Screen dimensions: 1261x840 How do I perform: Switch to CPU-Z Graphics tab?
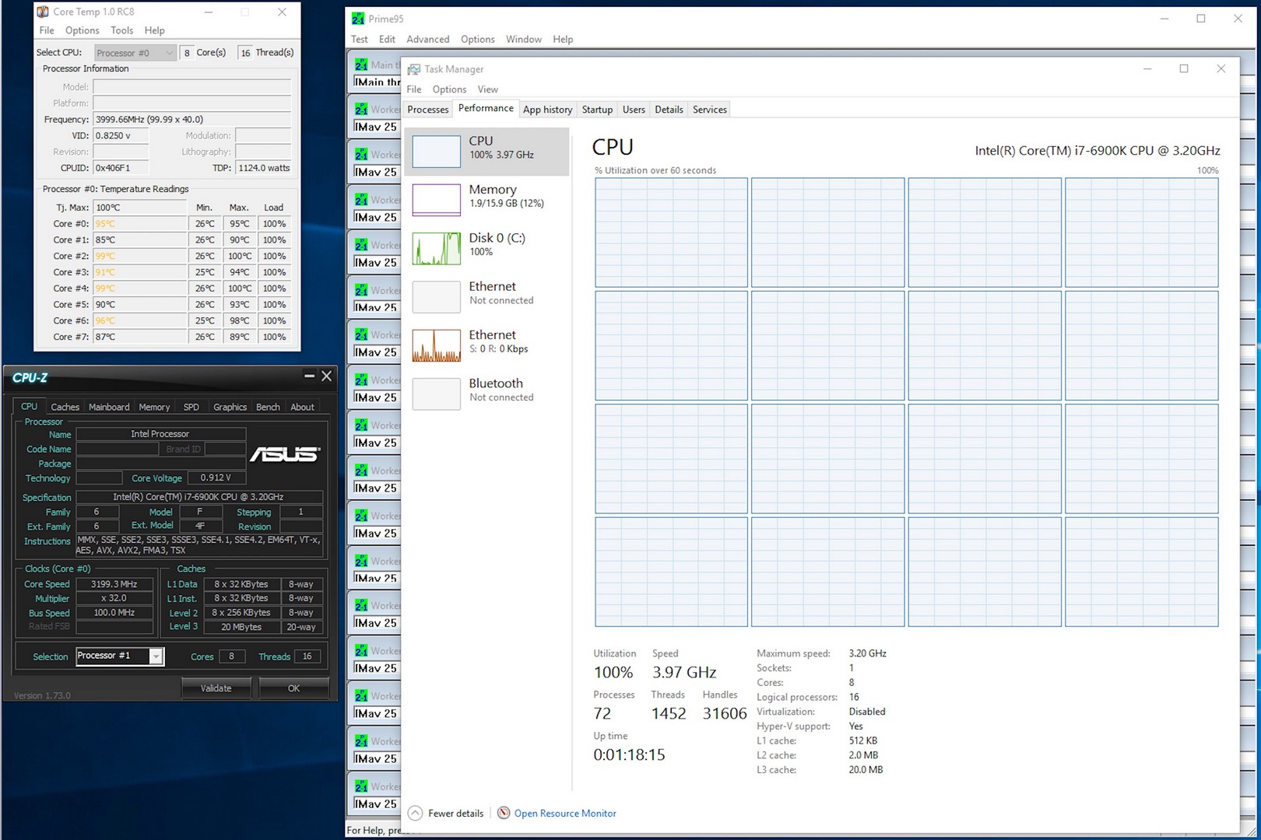pos(230,407)
